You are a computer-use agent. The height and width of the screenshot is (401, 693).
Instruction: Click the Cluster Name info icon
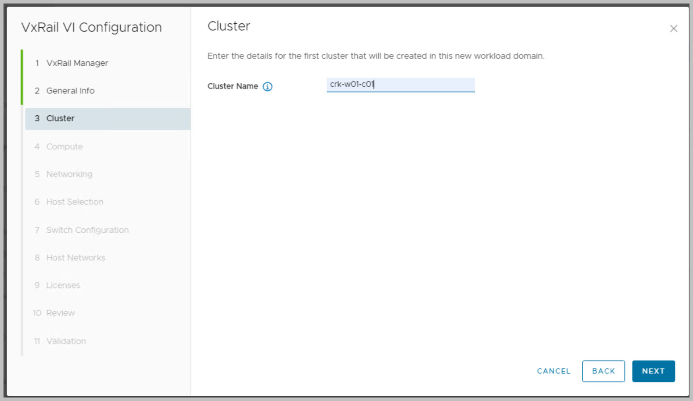[x=267, y=86]
